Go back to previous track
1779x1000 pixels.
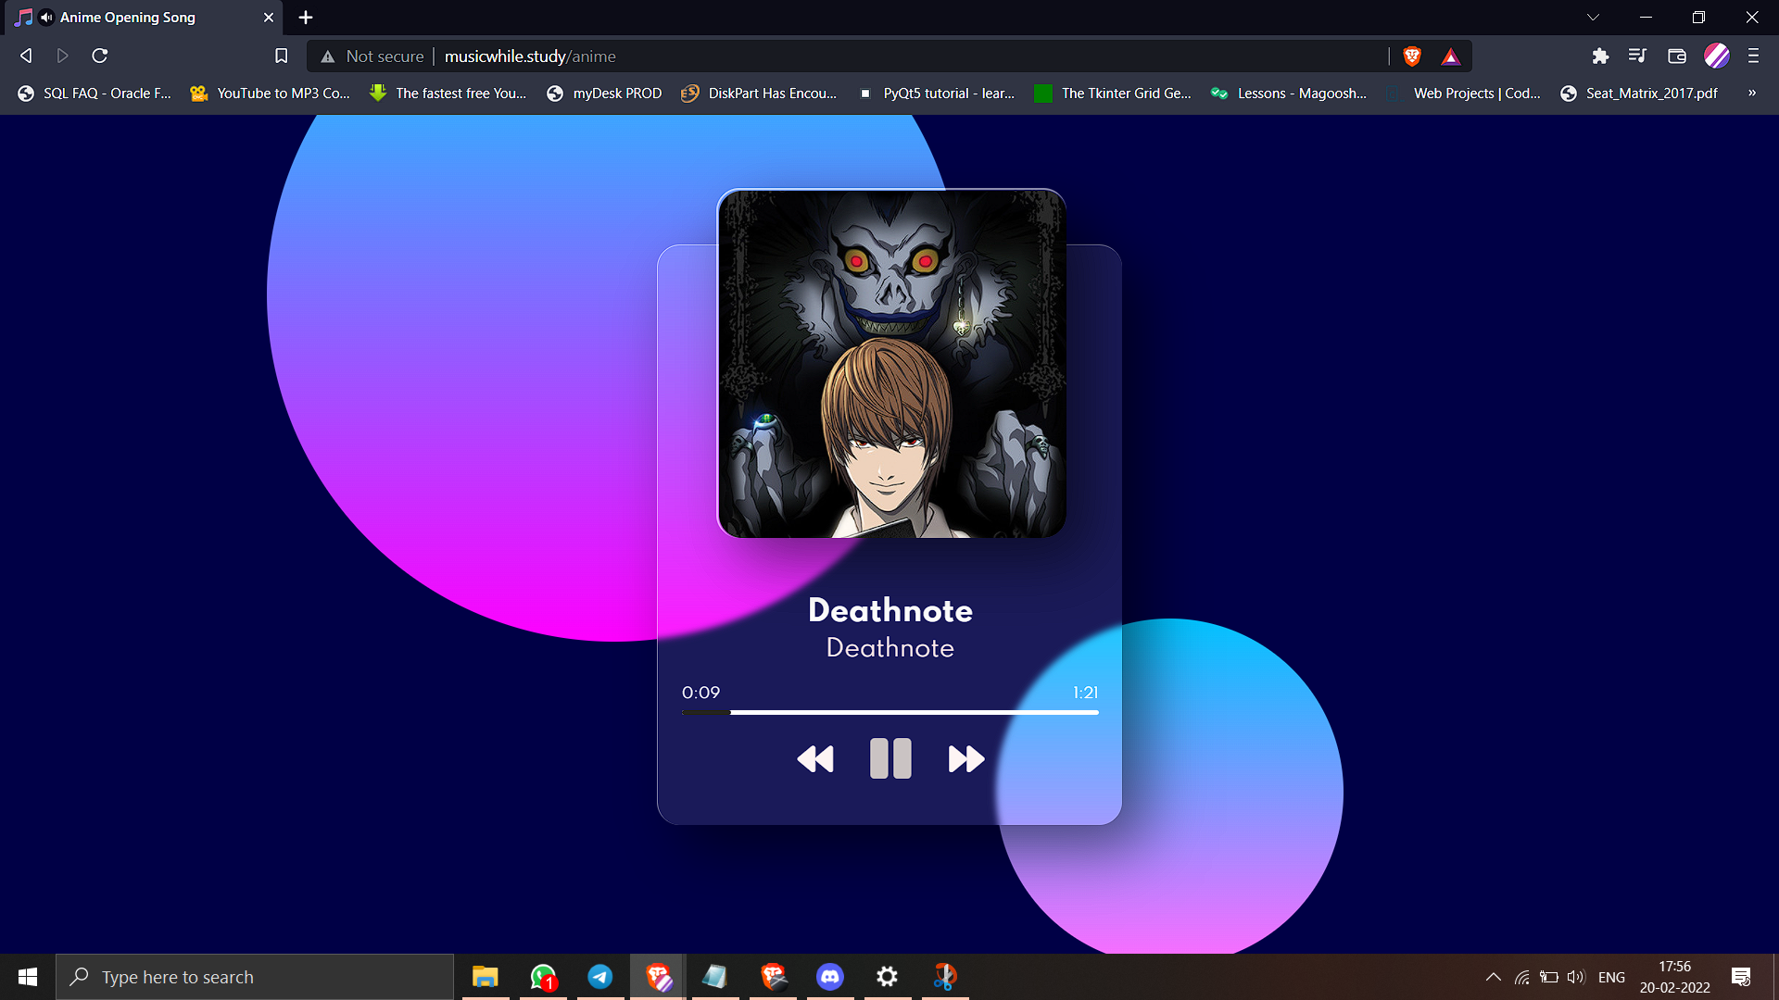pos(815,759)
